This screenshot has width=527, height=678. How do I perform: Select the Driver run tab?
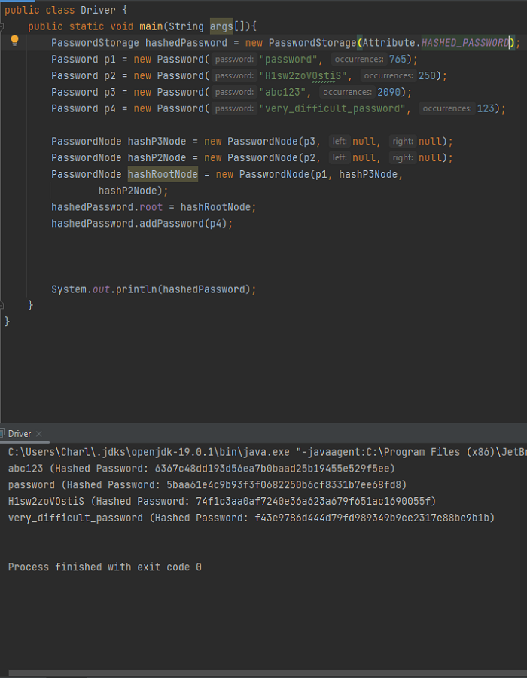pyautogui.click(x=20, y=434)
